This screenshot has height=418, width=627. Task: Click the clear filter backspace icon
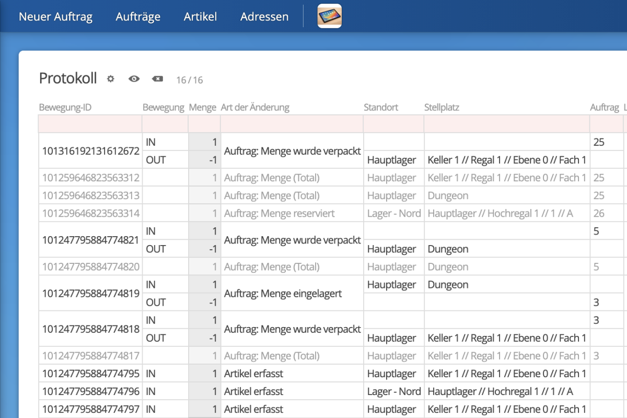(157, 79)
